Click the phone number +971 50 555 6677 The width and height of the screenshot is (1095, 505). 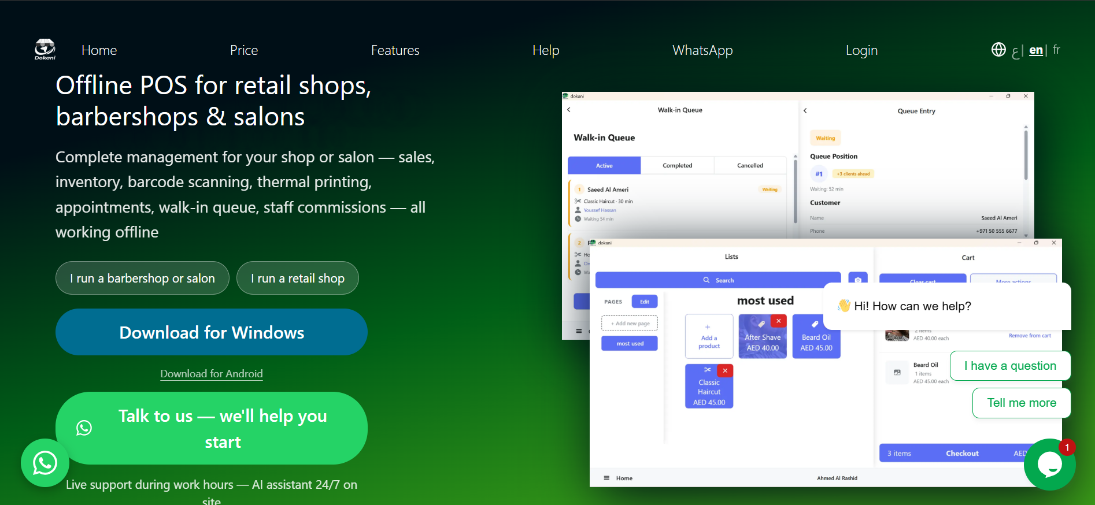click(996, 231)
